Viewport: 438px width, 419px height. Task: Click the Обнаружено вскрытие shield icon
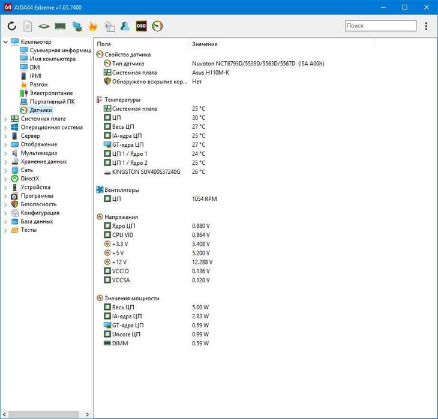107,82
